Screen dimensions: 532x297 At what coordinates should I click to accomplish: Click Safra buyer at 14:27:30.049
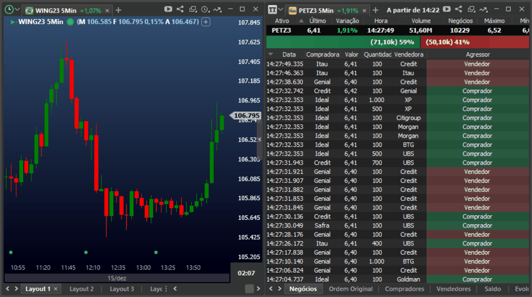click(322, 226)
